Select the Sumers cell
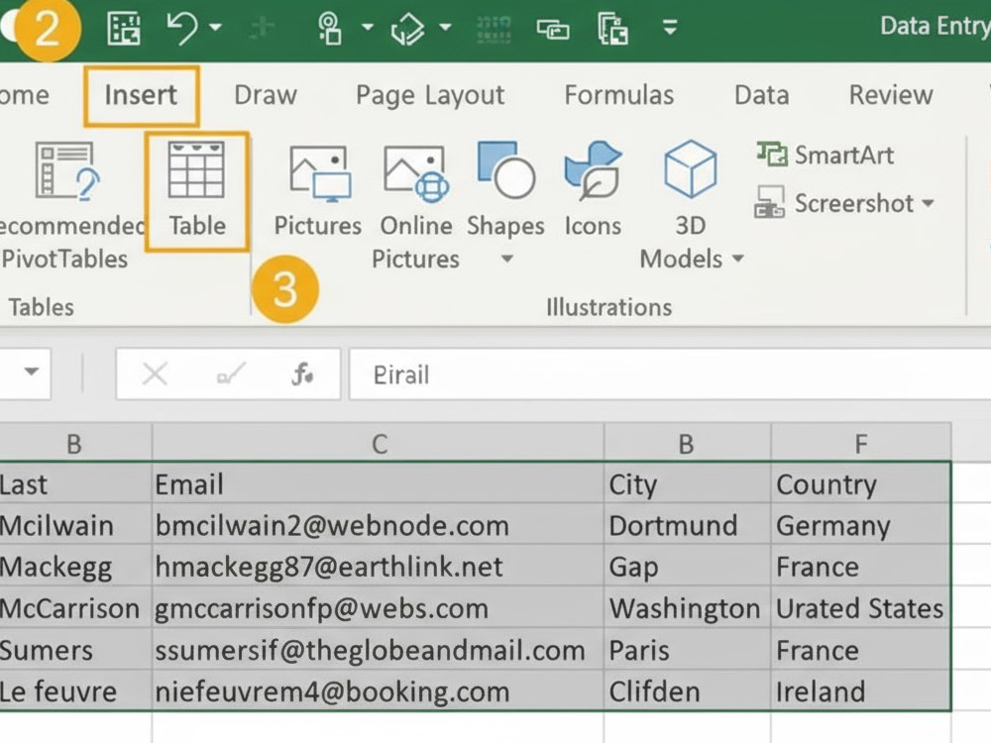This screenshot has height=743, width=991. point(75,650)
